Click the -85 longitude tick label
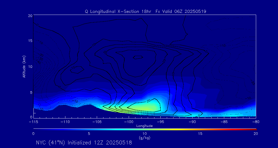The width and height of the screenshot is (278, 148). (224, 122)
